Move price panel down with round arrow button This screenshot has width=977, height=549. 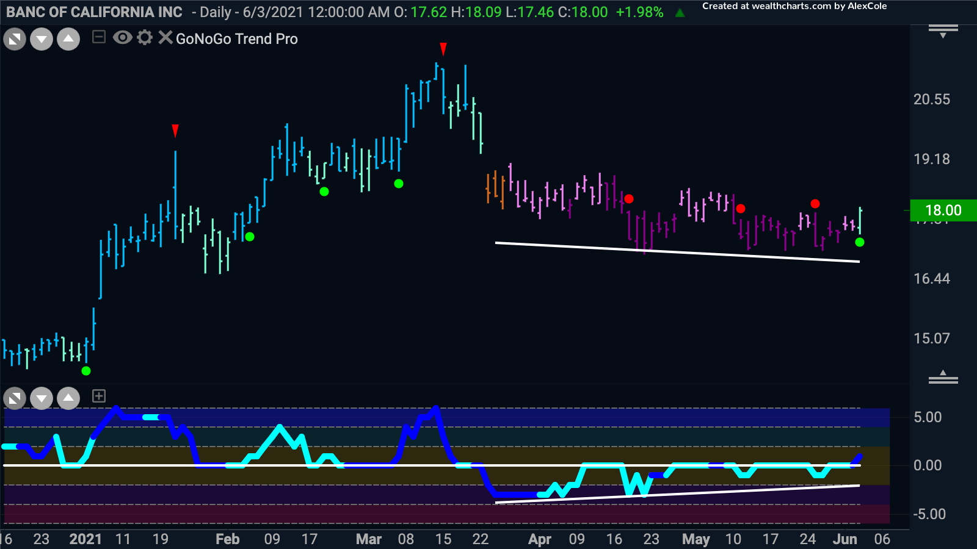click(x=42, y=40)
